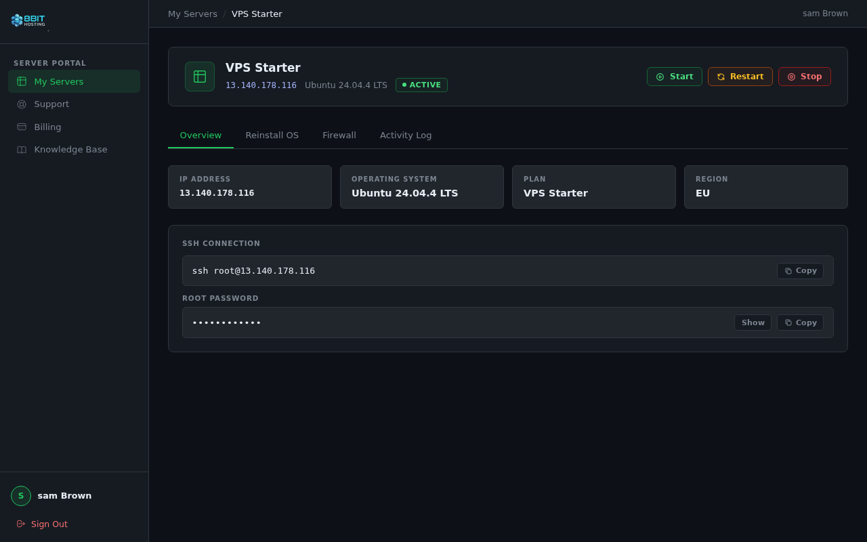Click the Billing card icon
This screenshot has height=542, width=867.
point(22,127)
